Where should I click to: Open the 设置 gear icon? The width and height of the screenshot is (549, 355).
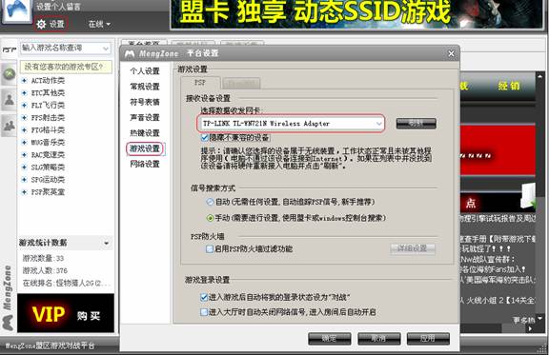click(41, 24)
